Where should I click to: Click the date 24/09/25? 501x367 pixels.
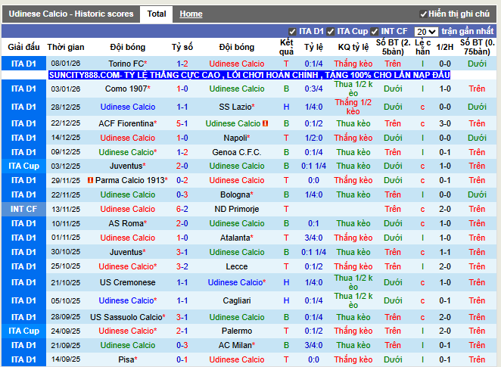(x=66, y=331)
